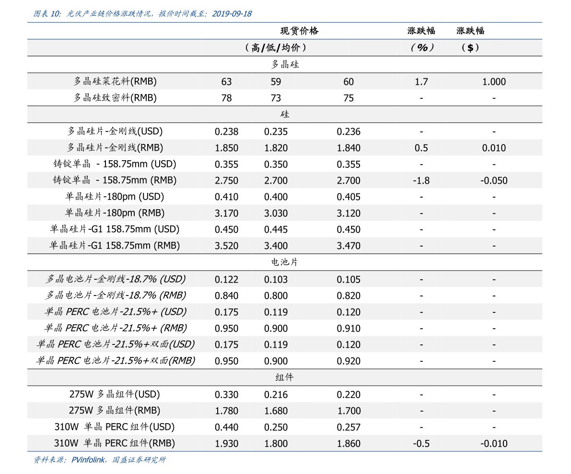Viewport: 571px width, 474px height.
Task: Click the 0.330 high price
Action: point(226,394)
